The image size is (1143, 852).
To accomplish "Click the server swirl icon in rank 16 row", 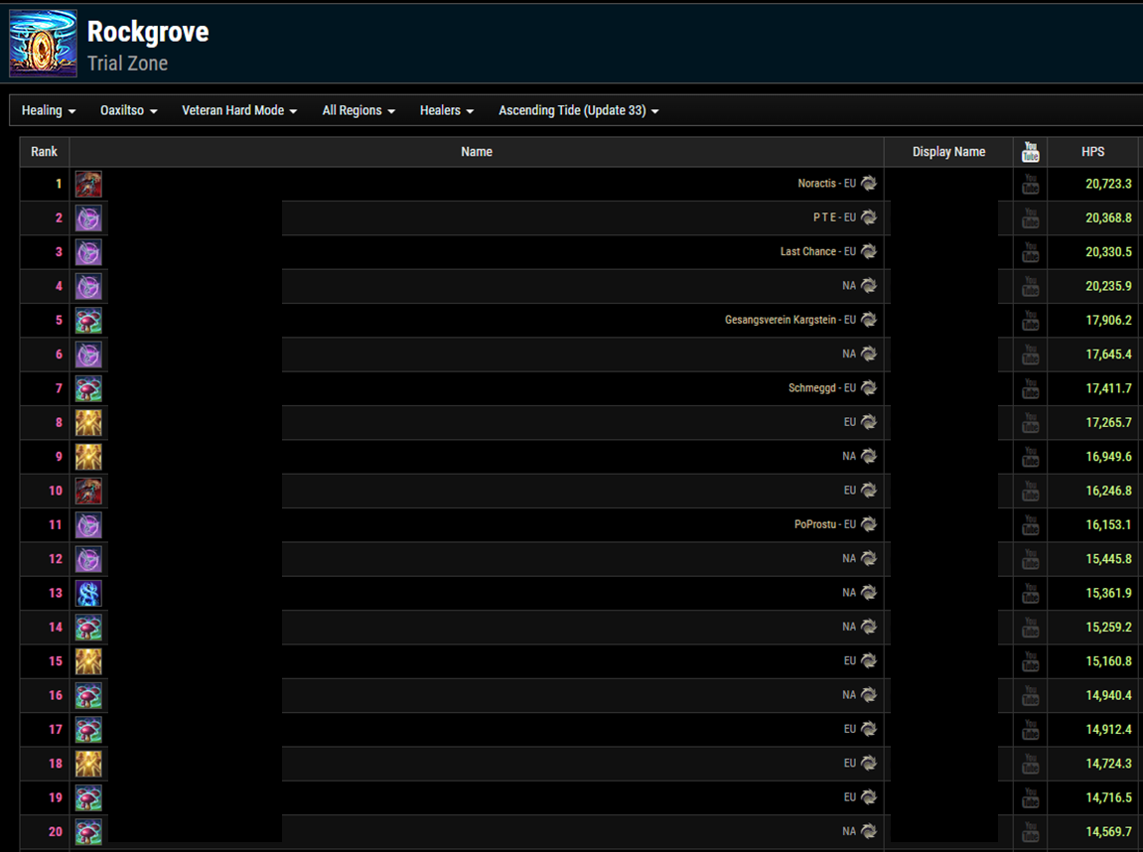I will pos(869,694).
